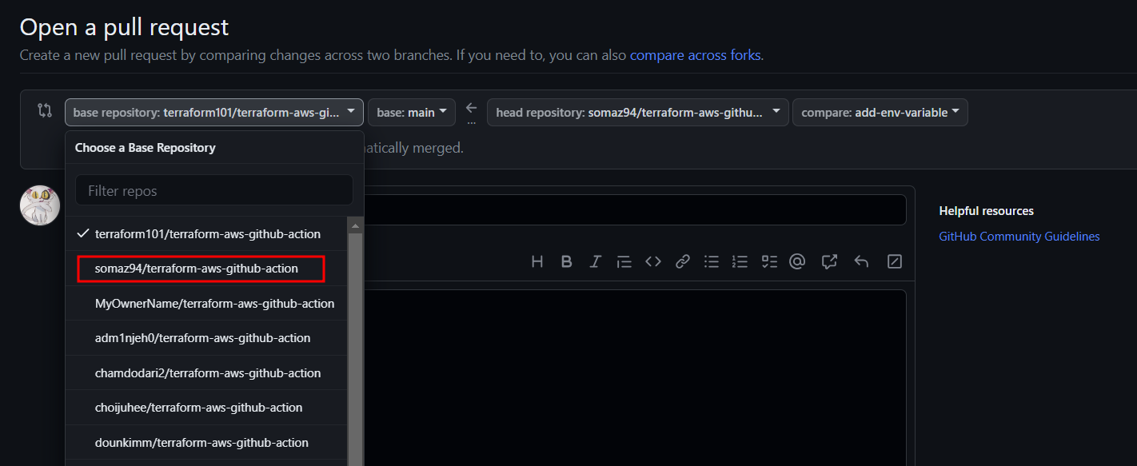The width and height of the screenshot is (1137, 466).
Task: Insert a saved reply
Action: [861, 261]
